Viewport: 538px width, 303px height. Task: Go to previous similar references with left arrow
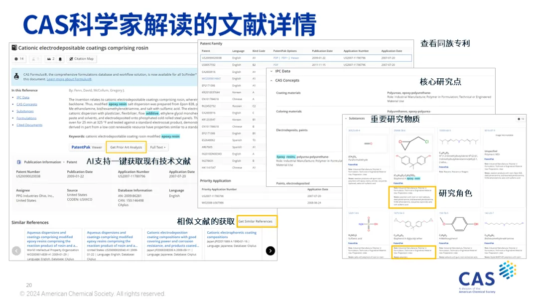tap(16, 251)
